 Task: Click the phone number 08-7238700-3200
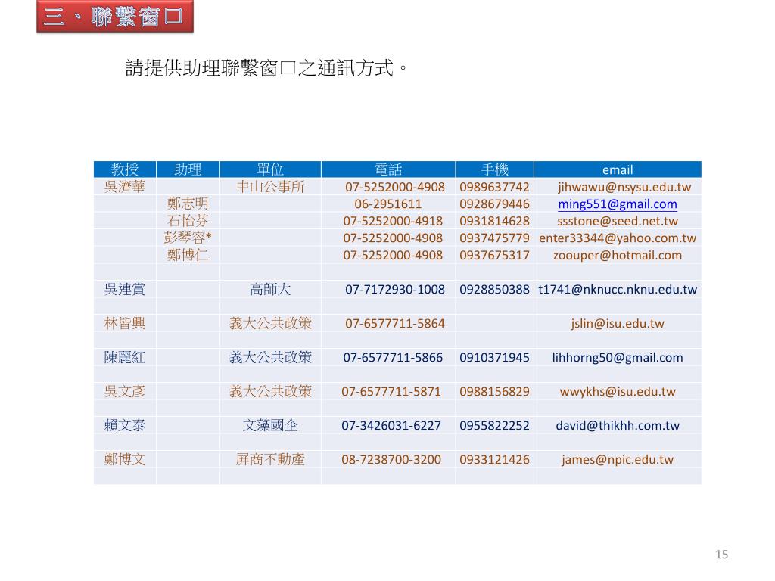(x=391, y=460)
